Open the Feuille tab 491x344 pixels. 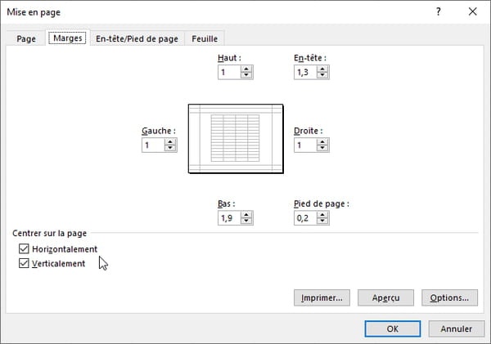205,38
